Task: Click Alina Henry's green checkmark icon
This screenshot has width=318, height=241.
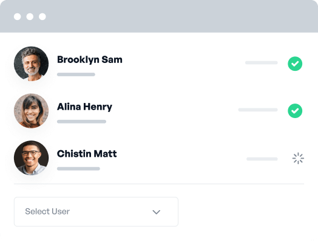Action: (x=295, y=111)
